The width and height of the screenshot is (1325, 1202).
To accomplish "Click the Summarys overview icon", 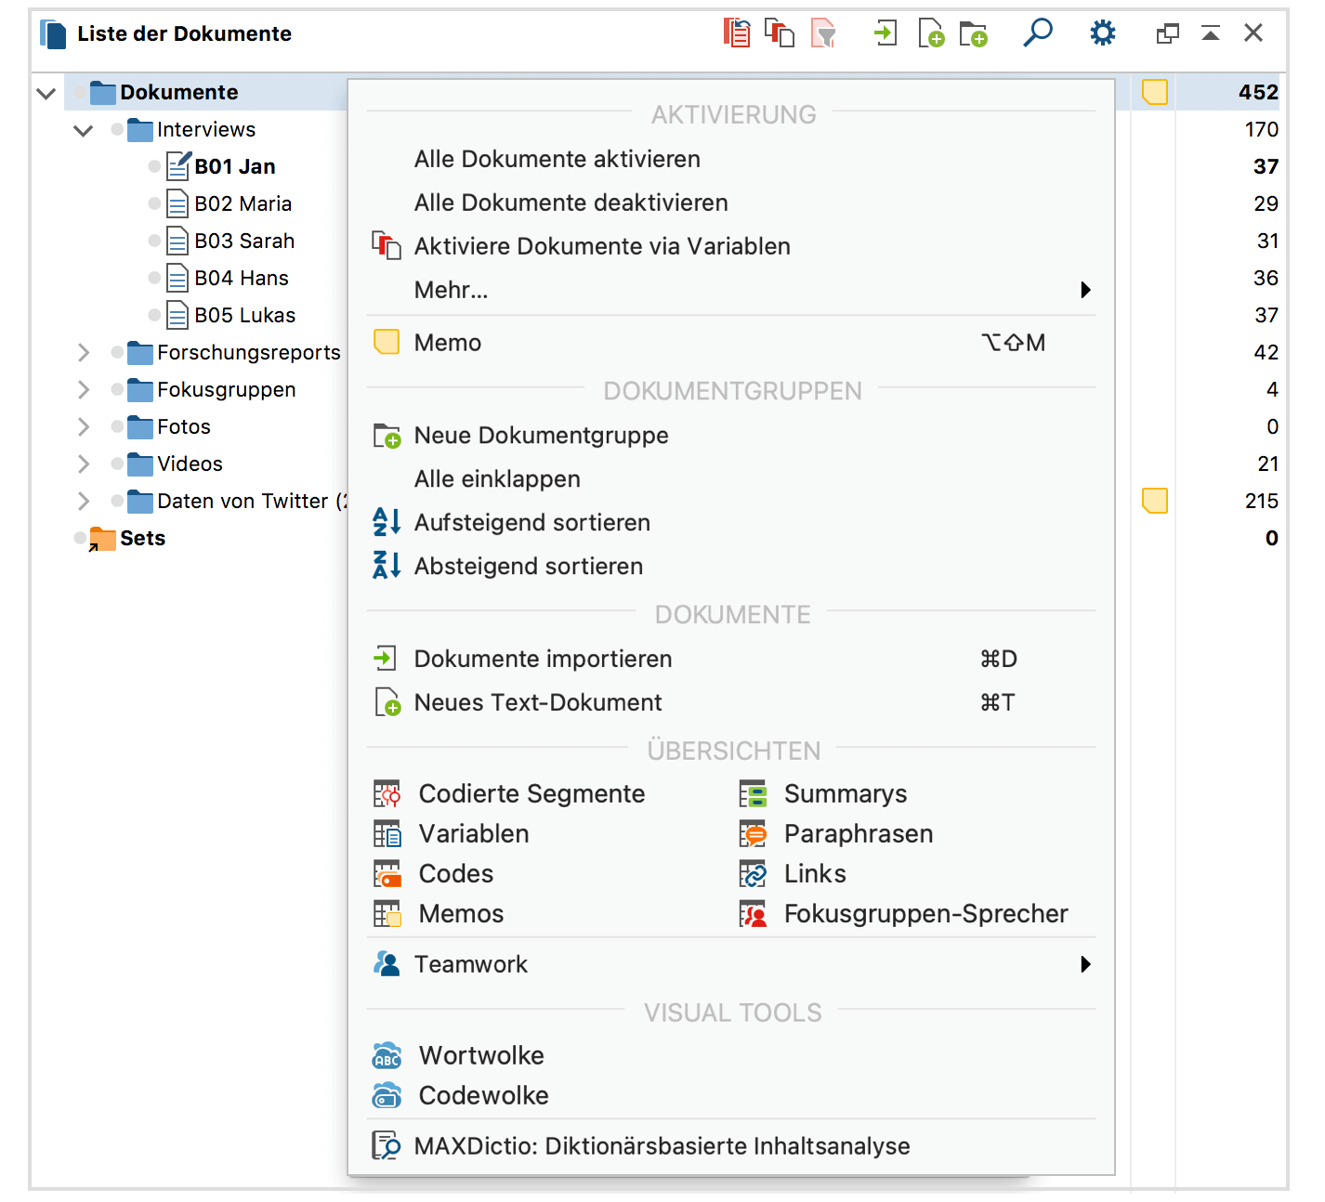I will pyautogui.click(x=753, y=794).
